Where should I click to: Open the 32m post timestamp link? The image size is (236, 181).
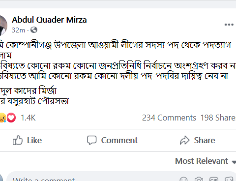point(18,30)
